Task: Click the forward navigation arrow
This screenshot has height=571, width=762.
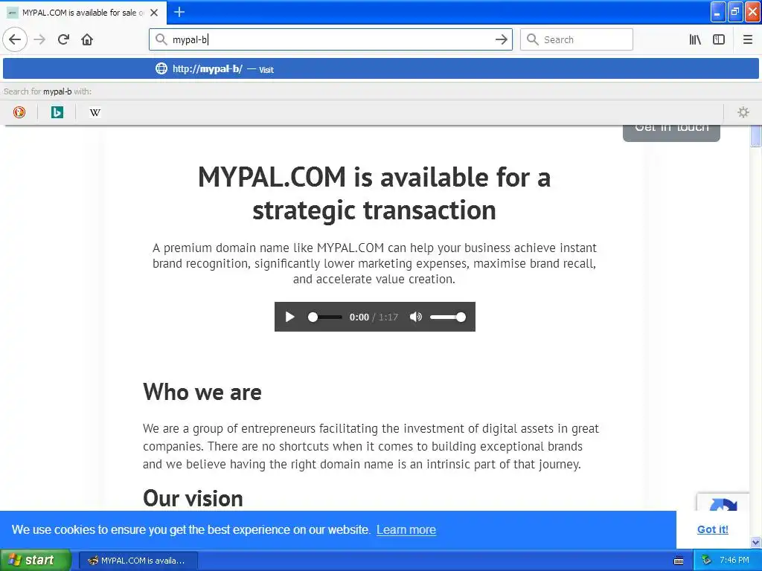Action: [x=40, y=39]
